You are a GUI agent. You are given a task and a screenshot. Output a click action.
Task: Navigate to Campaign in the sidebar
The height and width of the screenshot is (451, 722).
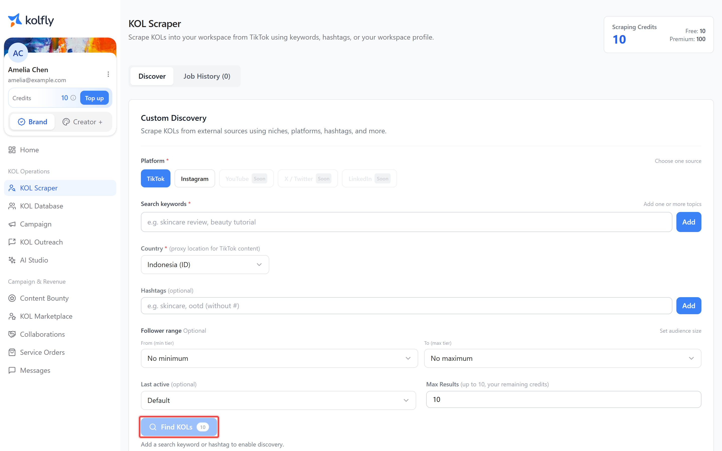(60, 224)
